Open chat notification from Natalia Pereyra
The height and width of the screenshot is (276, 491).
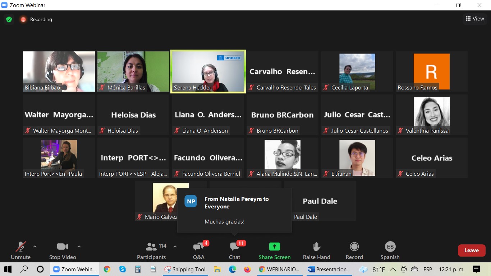point(234,210)
